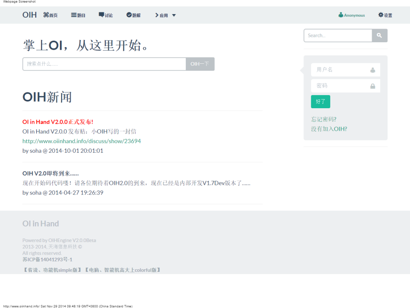Click the OIH V2.0即将到来 news title
The image size is (410, 308).
pyautogui.click(x=51, y=173)
